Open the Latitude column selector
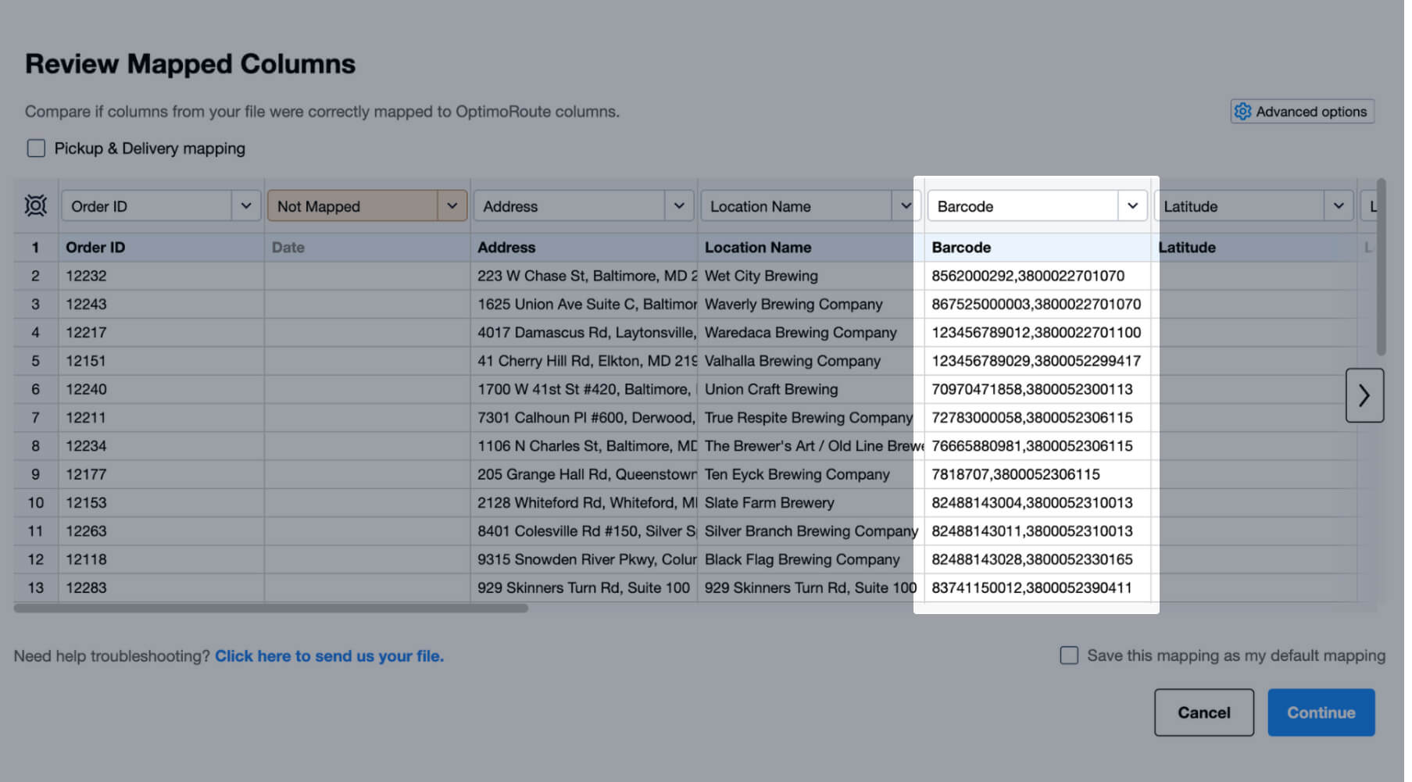 click(x=1339, y=205)
